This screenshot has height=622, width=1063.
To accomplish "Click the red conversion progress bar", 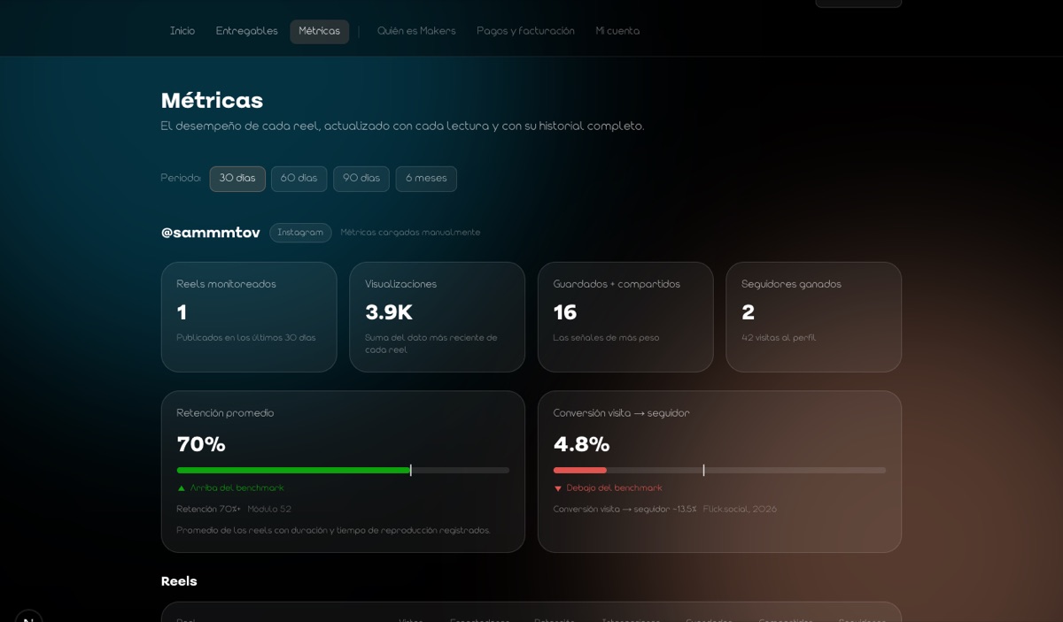I will [x=580, y=470].
